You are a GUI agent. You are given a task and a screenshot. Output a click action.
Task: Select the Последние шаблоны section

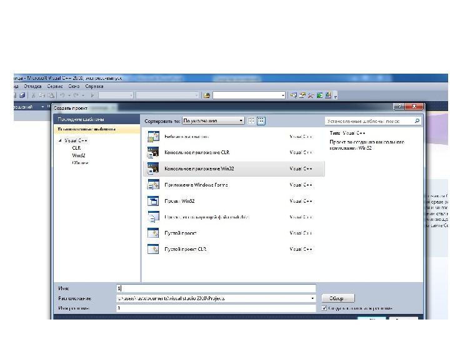[97, 119]
